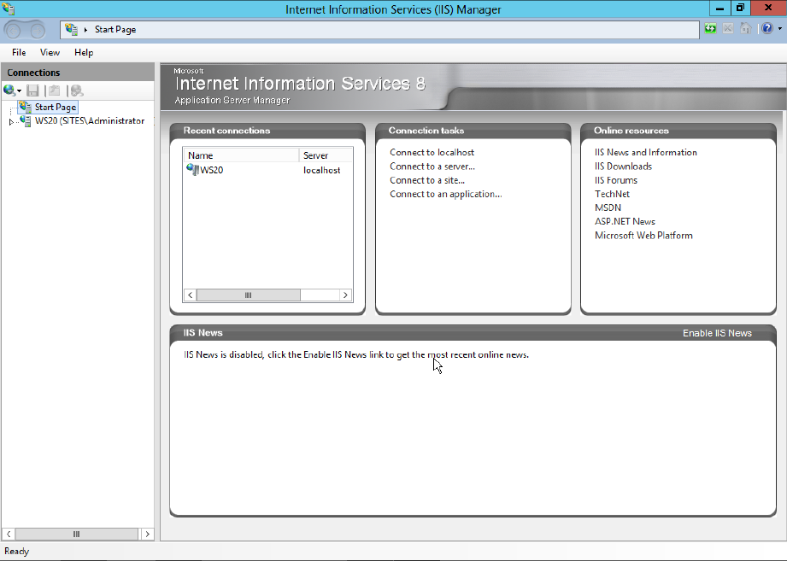Image resolution: width=787 pixels, height=561 pixels.
Task: Open the Help question mark icon
Action: coord(767,28)
